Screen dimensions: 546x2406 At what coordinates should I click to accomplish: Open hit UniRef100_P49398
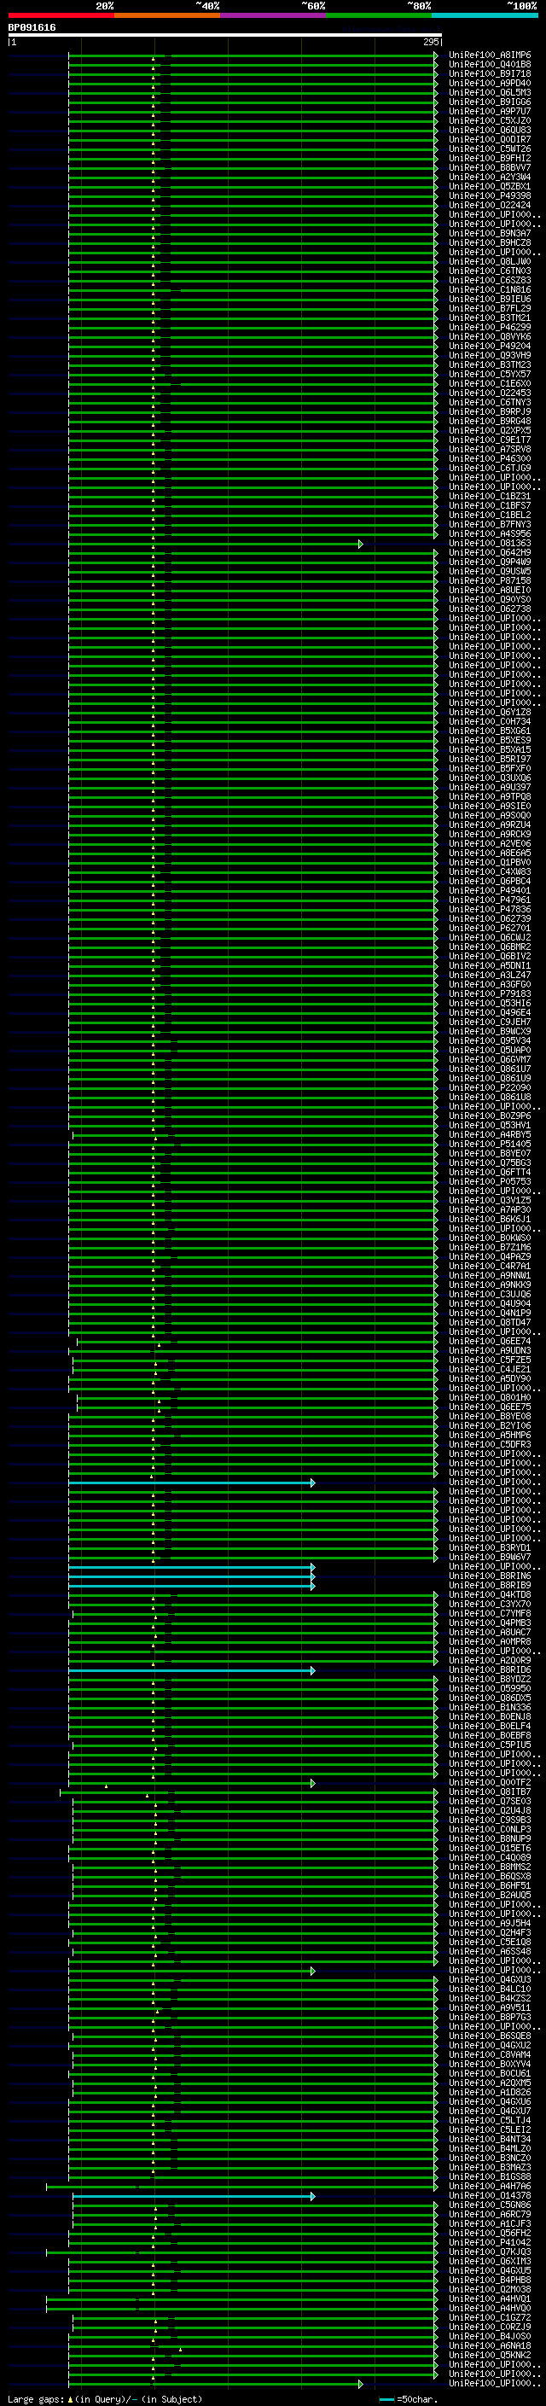490,196
